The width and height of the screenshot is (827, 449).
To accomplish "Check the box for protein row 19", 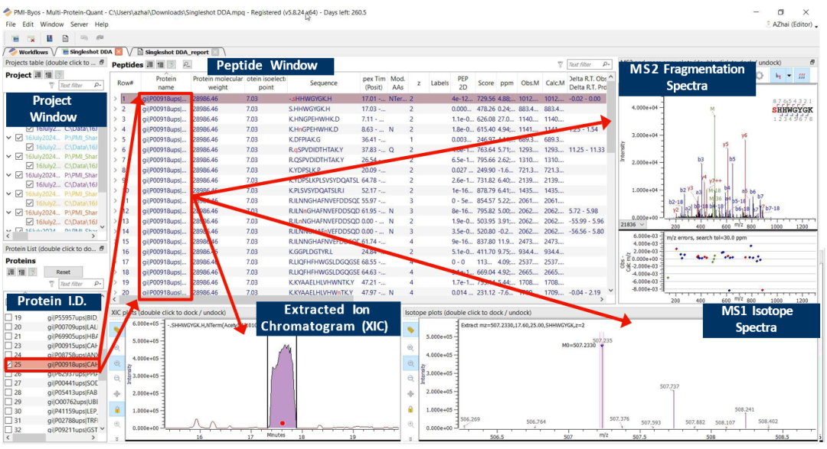I will click(8, 317).
